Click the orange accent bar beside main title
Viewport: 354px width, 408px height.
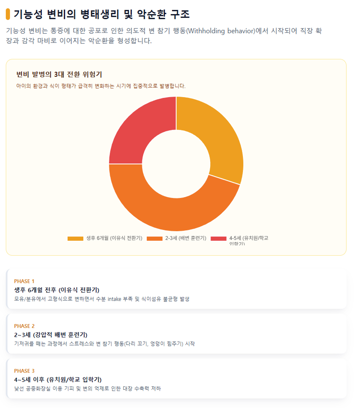pyautogui.click(x=8, y=14)
